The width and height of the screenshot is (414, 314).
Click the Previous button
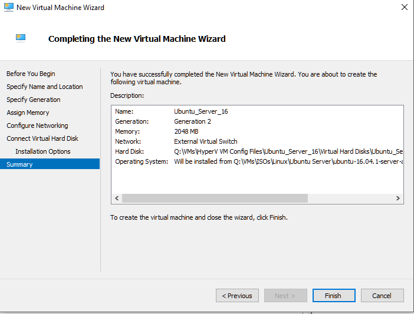237,296
